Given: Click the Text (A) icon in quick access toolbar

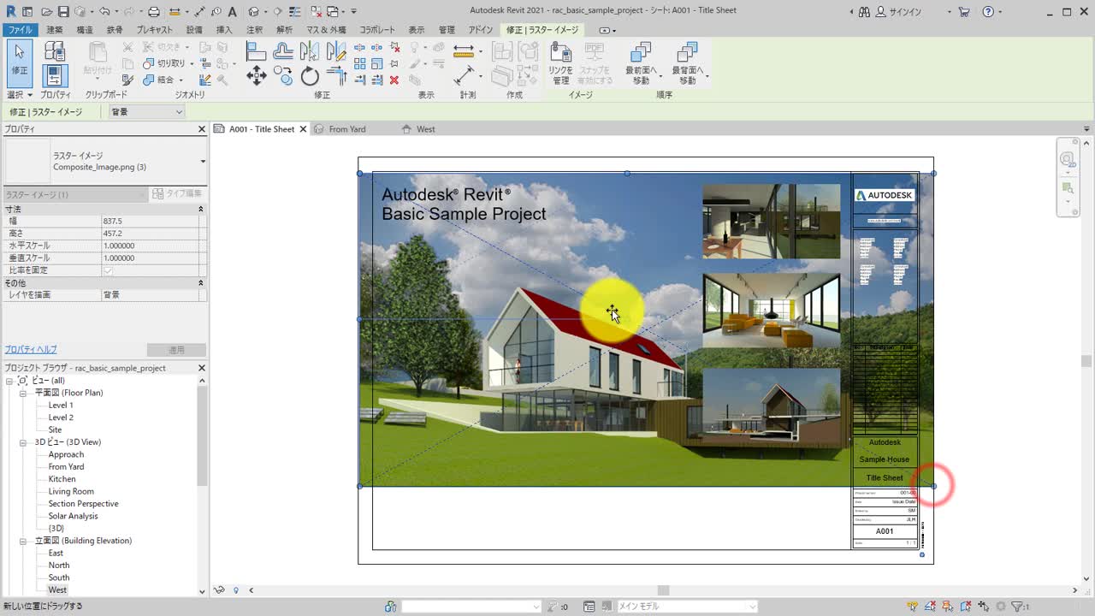Looking at the screenshot, I should point(232,12).
